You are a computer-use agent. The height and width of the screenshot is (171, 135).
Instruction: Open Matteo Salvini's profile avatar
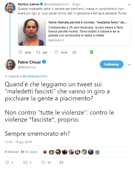tap(10, 8)
